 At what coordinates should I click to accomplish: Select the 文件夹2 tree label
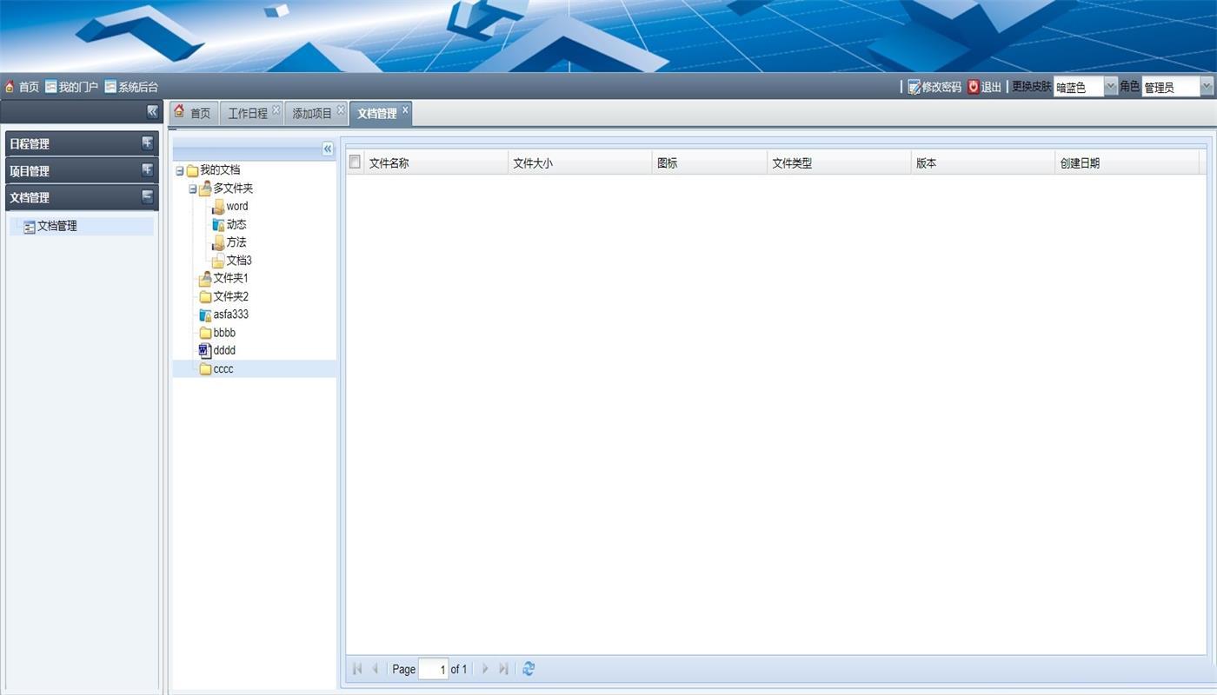[231, 296]
